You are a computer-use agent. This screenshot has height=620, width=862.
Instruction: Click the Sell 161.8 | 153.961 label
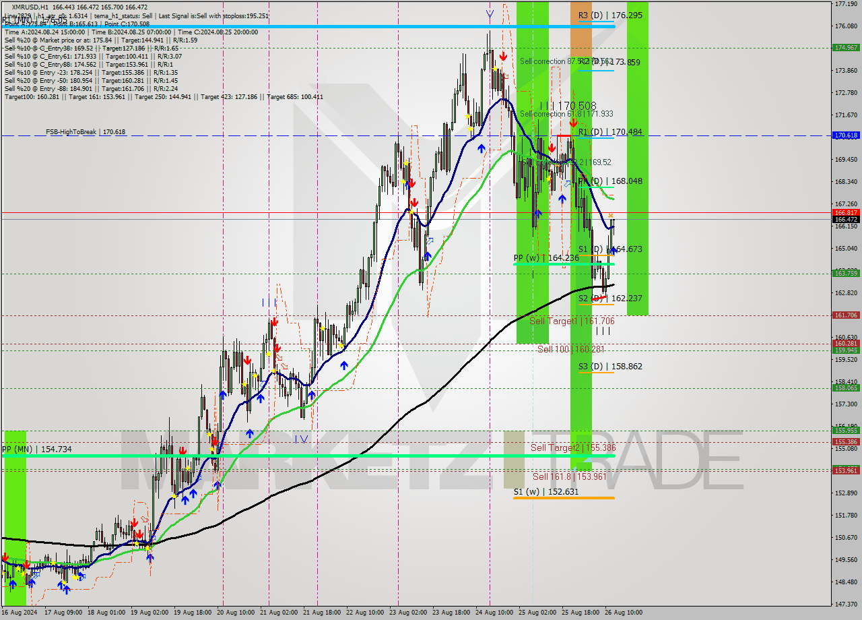(570, 477)
